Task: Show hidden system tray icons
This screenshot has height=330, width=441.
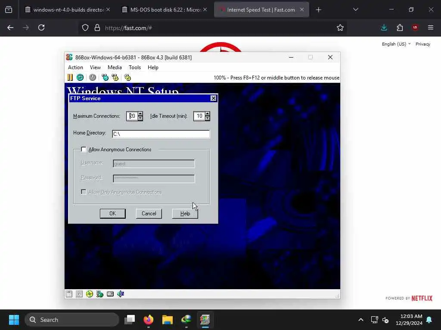Action: tap(361, 320)
